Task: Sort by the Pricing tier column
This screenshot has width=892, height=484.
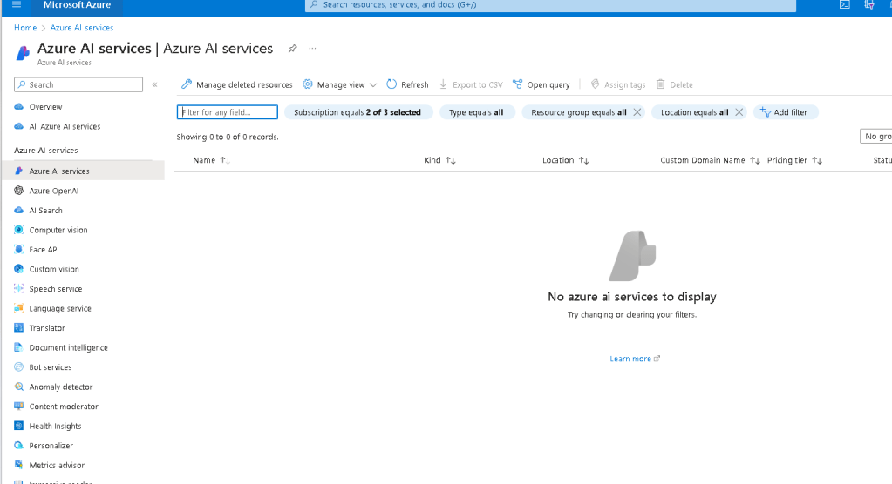Action: (x=794, y=160)
